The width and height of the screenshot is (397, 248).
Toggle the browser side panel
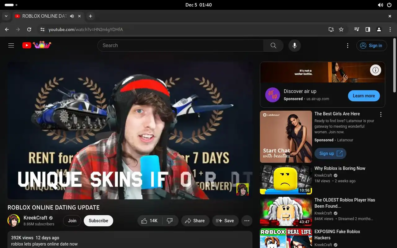(368, 29)
